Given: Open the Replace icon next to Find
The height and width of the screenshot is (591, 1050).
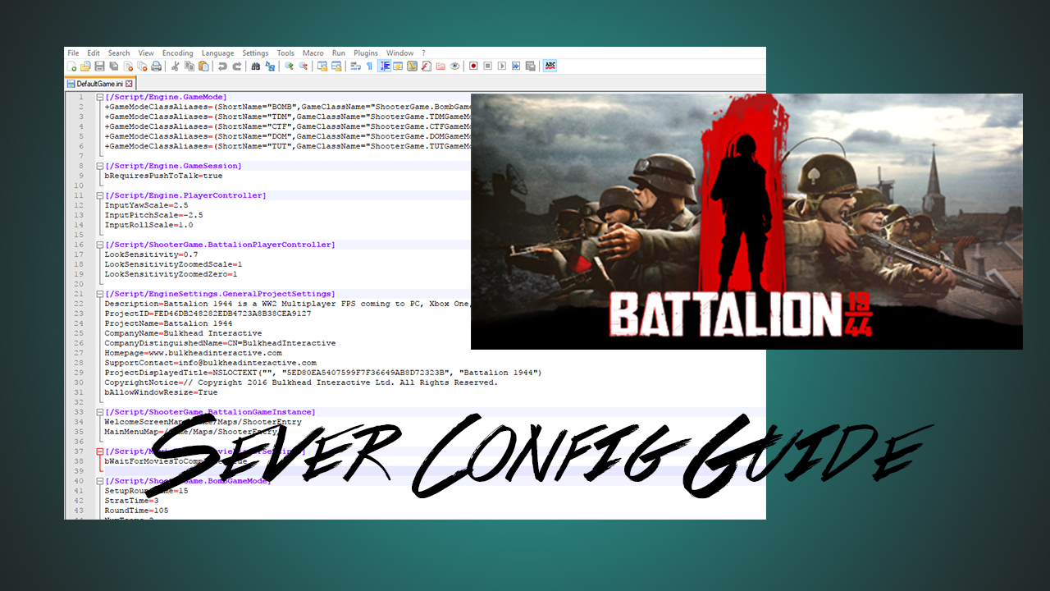Looking at the screenshot, I should point(271,66).
